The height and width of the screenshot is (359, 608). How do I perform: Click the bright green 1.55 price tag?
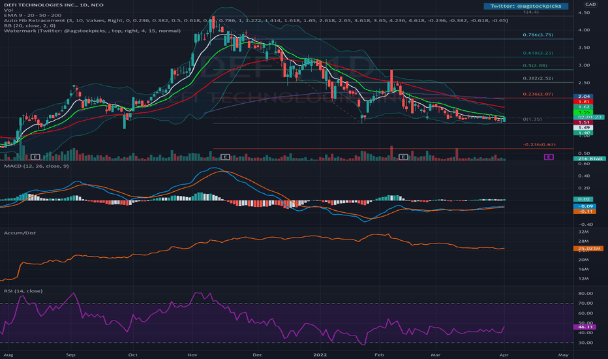click(x=584, y=112)
